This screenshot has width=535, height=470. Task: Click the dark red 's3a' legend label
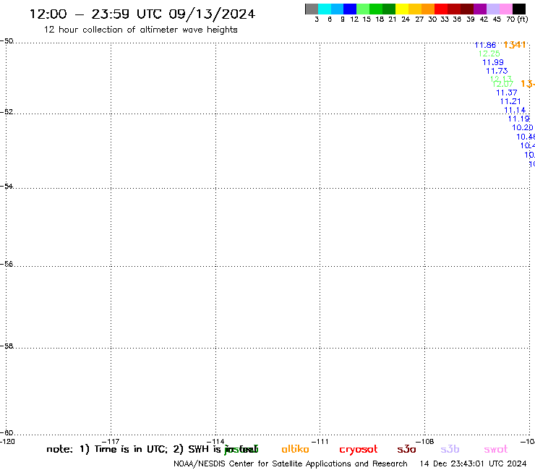tap(406, 449)
